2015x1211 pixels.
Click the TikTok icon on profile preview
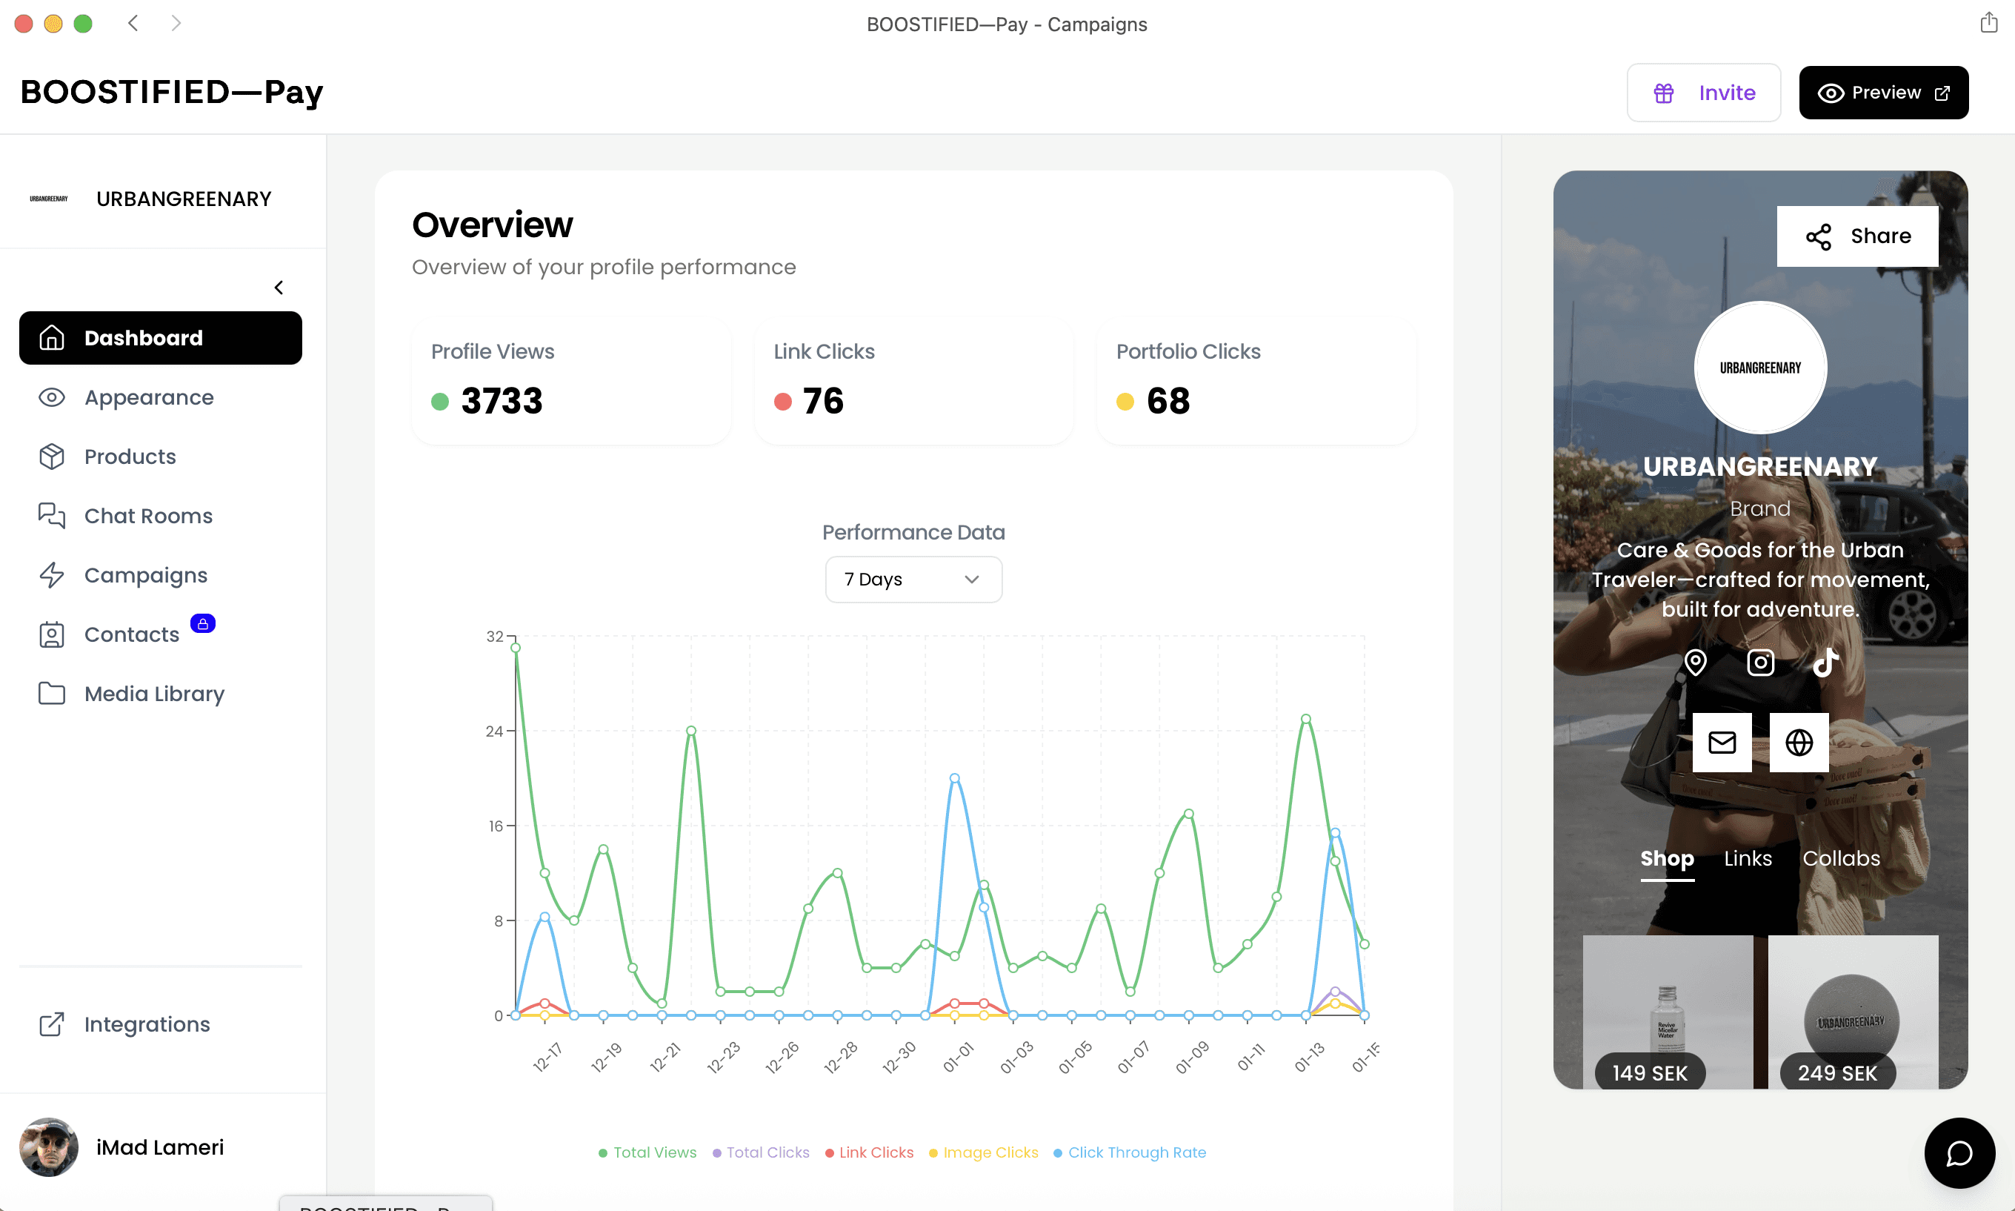pos(1825,662)
